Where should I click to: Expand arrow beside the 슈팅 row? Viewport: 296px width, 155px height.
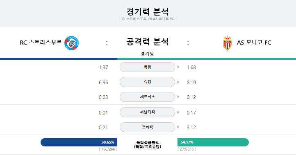pyautogui.click(x=178, y=82)
